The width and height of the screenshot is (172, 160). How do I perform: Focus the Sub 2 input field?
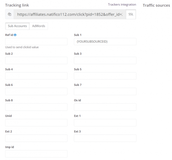coord(36,61)
